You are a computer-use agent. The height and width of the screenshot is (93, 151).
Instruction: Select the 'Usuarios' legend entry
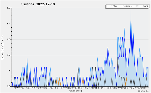(127, 6)
